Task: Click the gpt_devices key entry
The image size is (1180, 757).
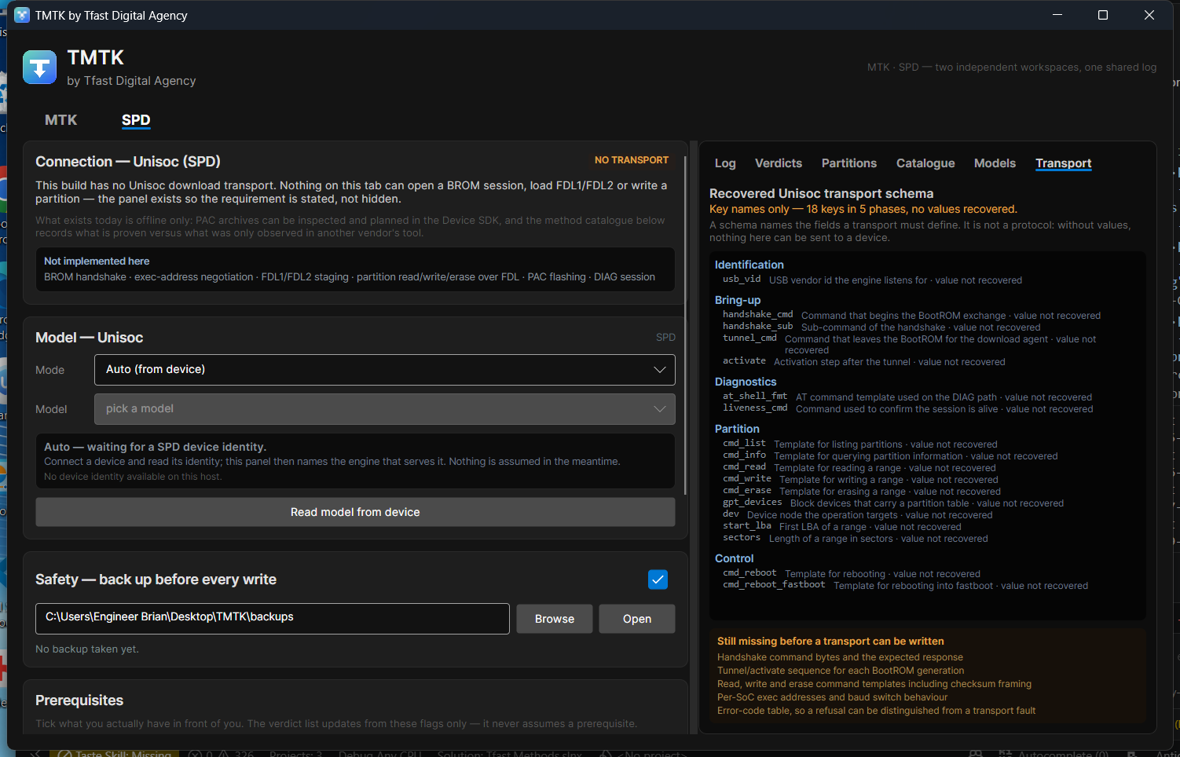Action: tap(752, 503)
